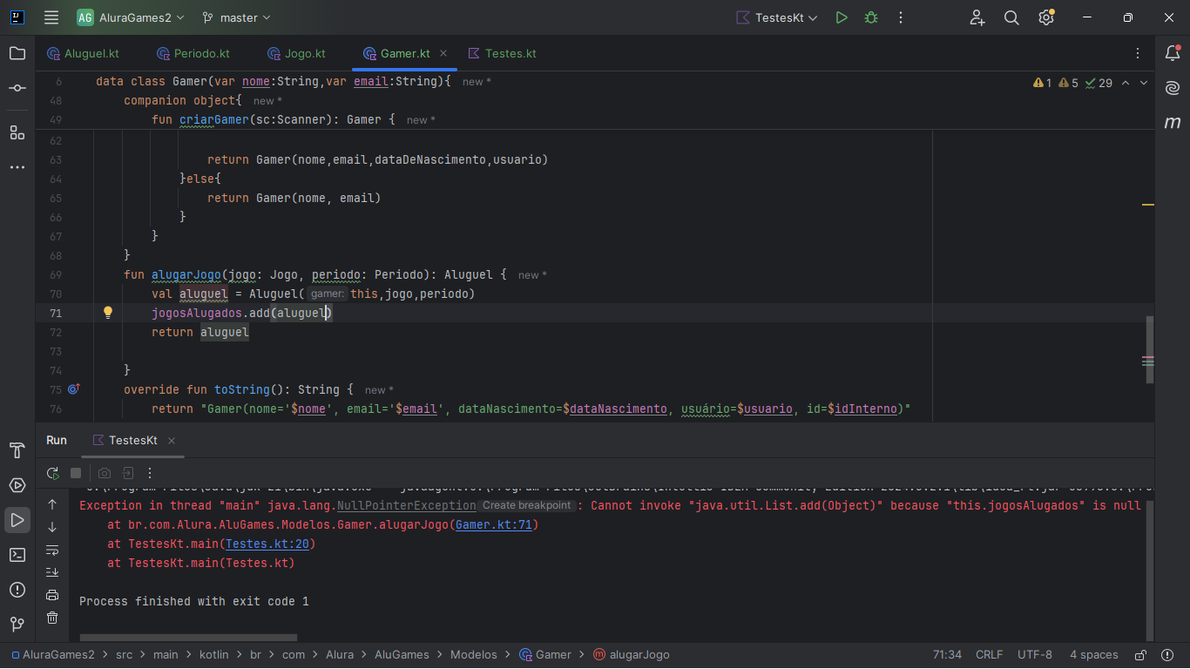Open the Structure tool window icon
Image resolution: width=1190 pixels, height=669 pixels.
(x=17, y=132)
